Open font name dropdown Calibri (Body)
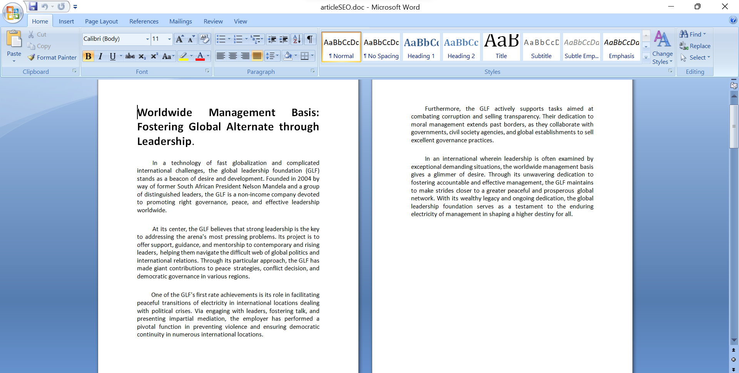The width and height of the screenshot is (739, 373). click(x=147, y=39)
